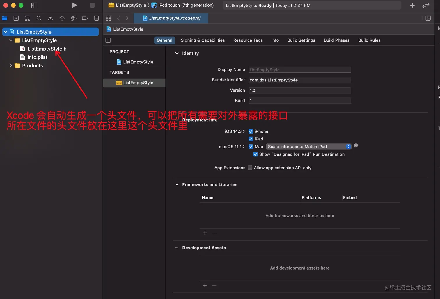Open the Issue navigator warning icon
Viewport: 440px width, 299px height.
(50, 18)
